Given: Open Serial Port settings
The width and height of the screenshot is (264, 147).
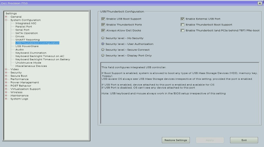Looking at the screenshot, I should click(22, 30).
